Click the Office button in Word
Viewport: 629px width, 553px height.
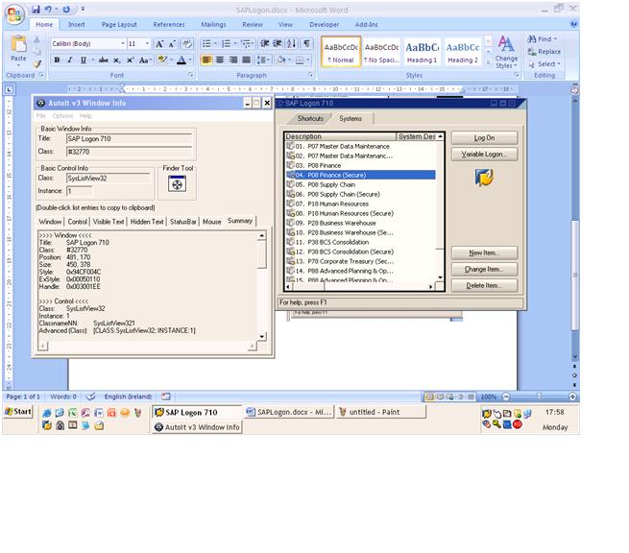click(x=14, y=14)
